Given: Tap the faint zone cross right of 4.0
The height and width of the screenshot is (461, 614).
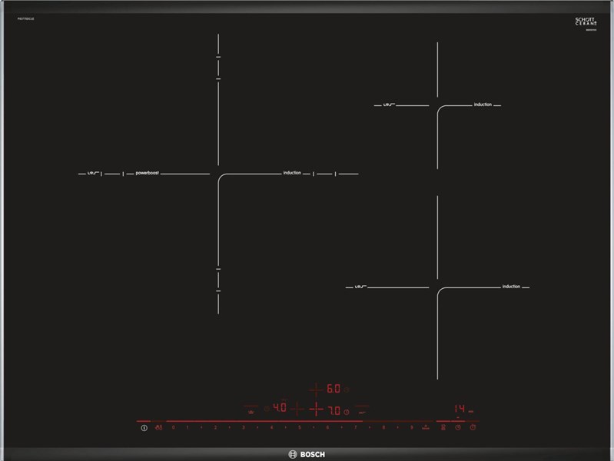Looking at the screenshot, I should [x=296, y=409].
